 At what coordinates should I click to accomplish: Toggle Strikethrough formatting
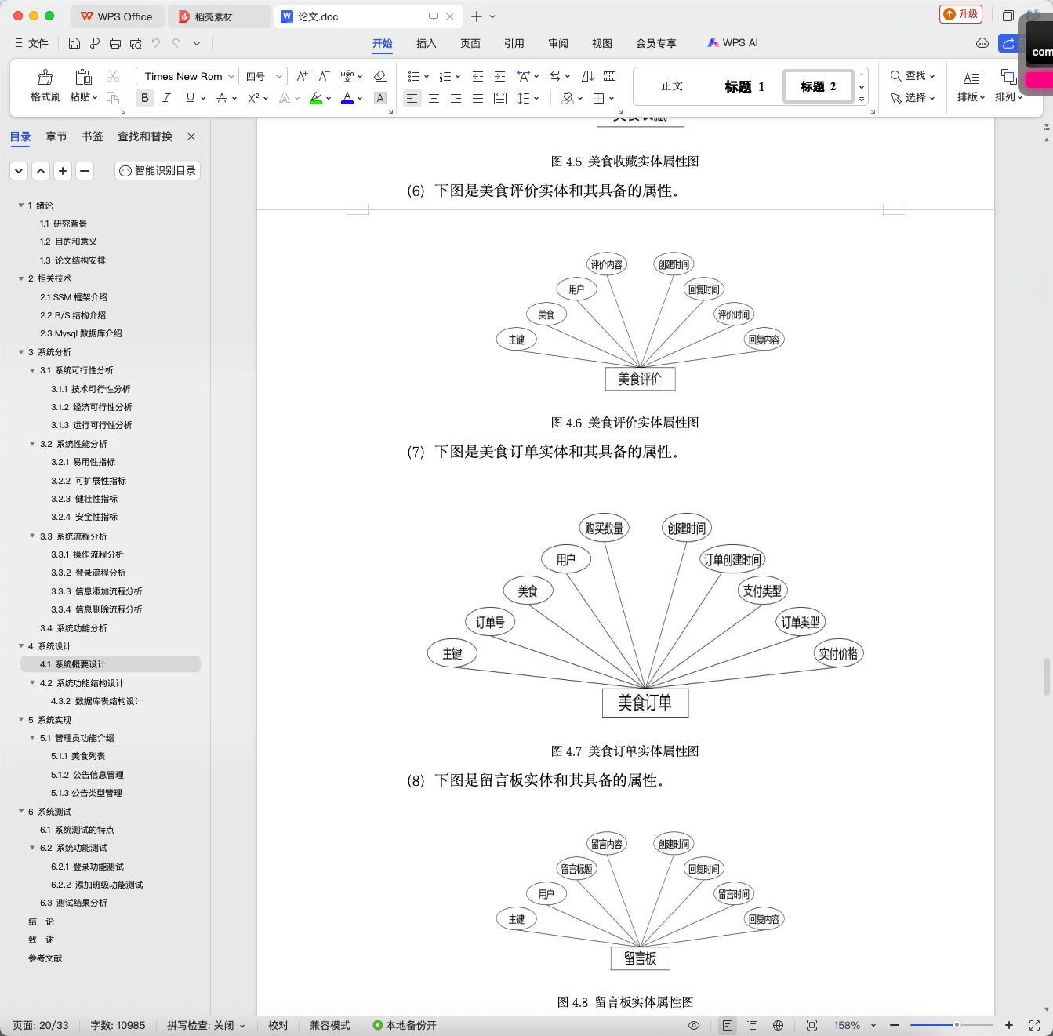point(222,98)
